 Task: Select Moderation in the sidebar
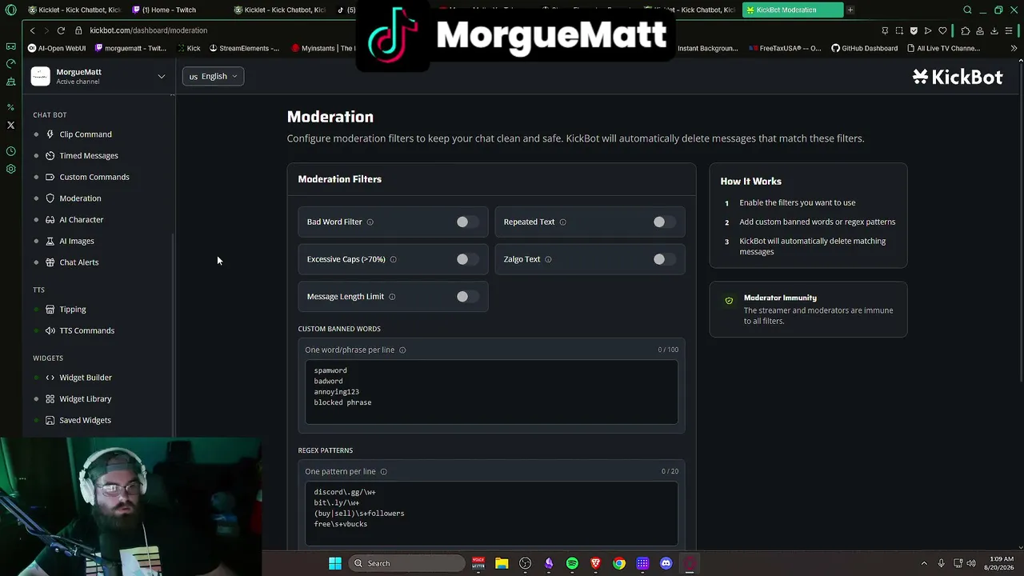[x=80, y=198]
